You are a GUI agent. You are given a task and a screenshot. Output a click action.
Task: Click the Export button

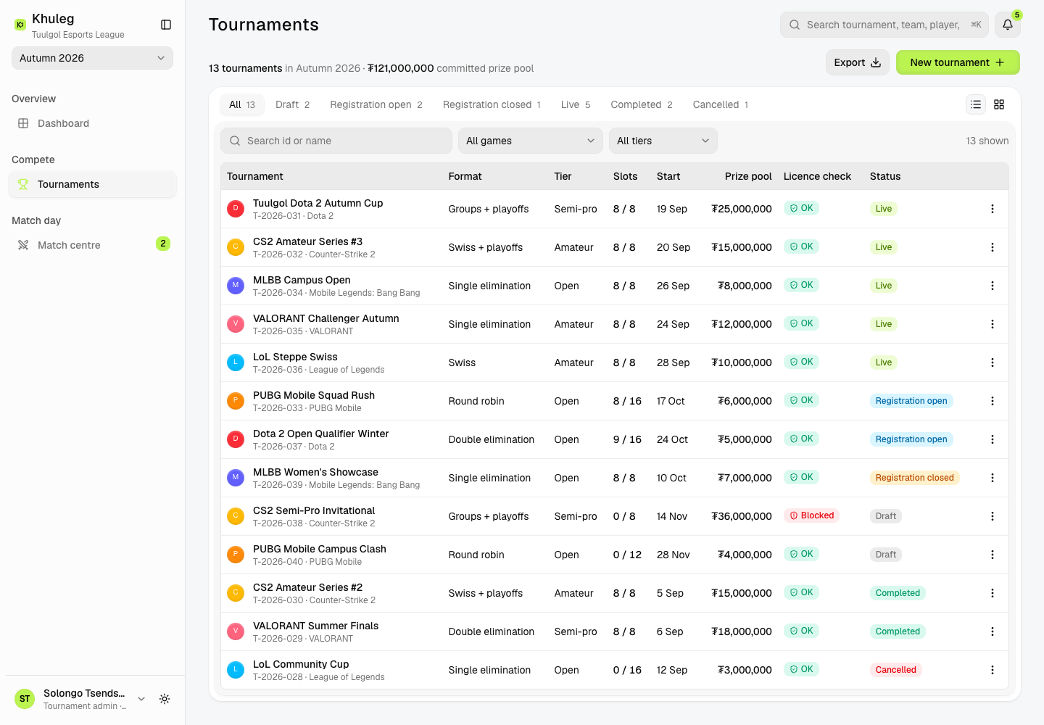858,62
